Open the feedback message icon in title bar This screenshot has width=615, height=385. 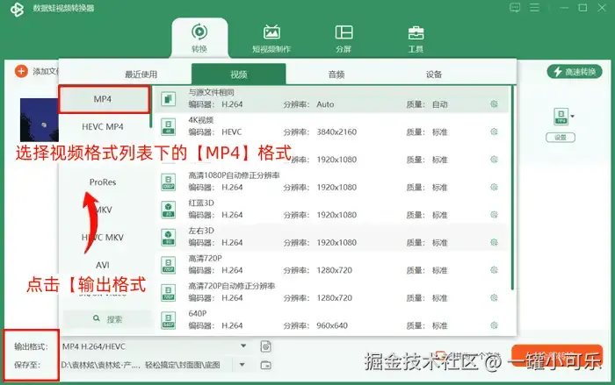tap(515, 7)
